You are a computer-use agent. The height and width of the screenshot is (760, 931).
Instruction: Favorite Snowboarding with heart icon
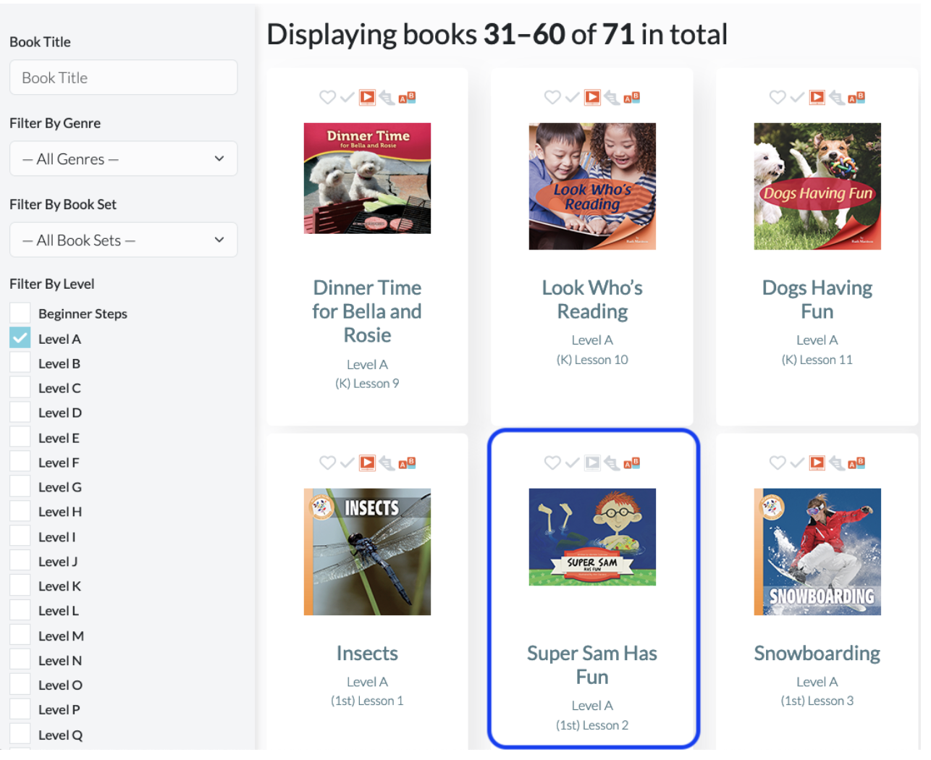click(778, 463)
